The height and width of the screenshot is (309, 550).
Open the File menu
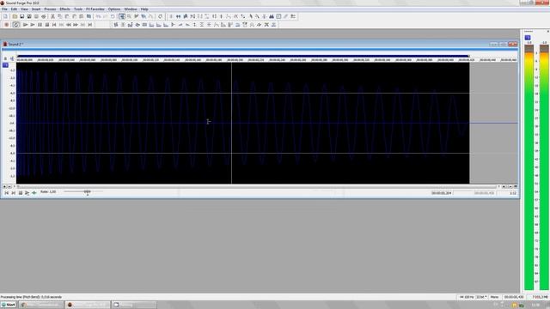4,9
